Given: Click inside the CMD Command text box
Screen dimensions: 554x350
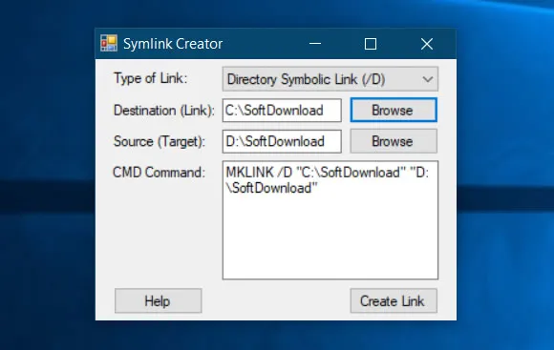Looking at the screenshot, I should [330, 220].
